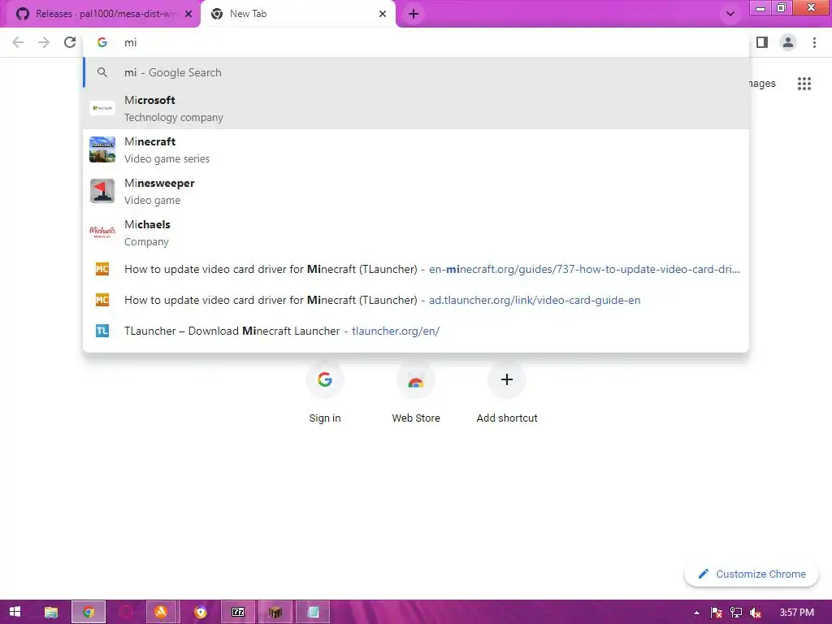This screenshot has height=624, width=832.
Task: Open the Web Store shortcut
Action: [416, 392]
